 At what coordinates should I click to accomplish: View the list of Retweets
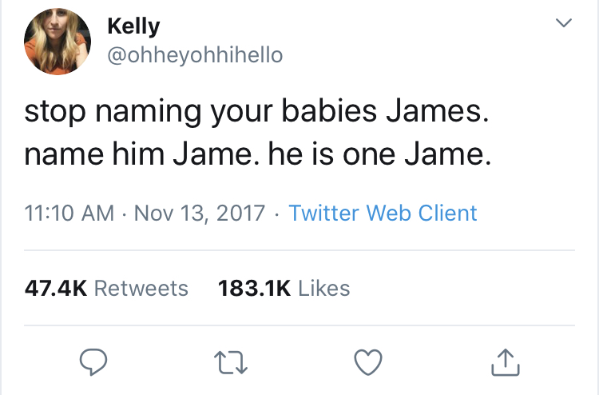point(141,288)
